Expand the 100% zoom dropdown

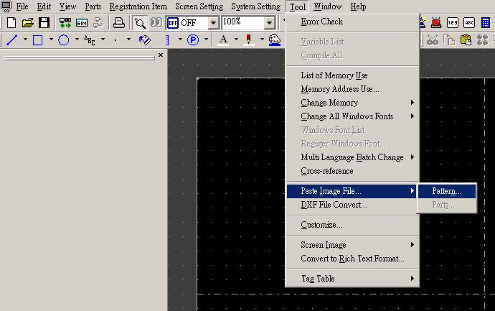pyautogui.click(x=270, y=23)
